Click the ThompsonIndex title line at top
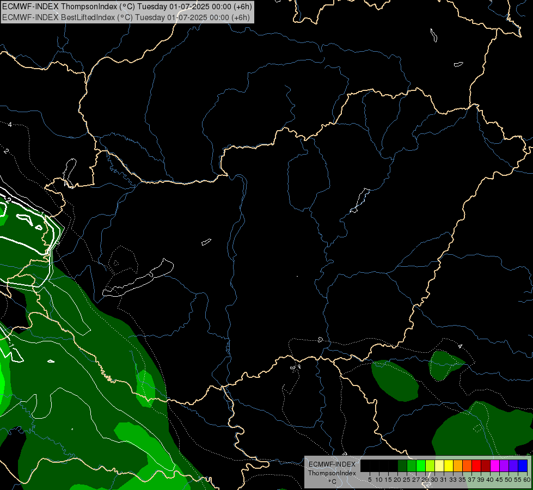This screenshot has width=533, height=490. click(127, 7)
